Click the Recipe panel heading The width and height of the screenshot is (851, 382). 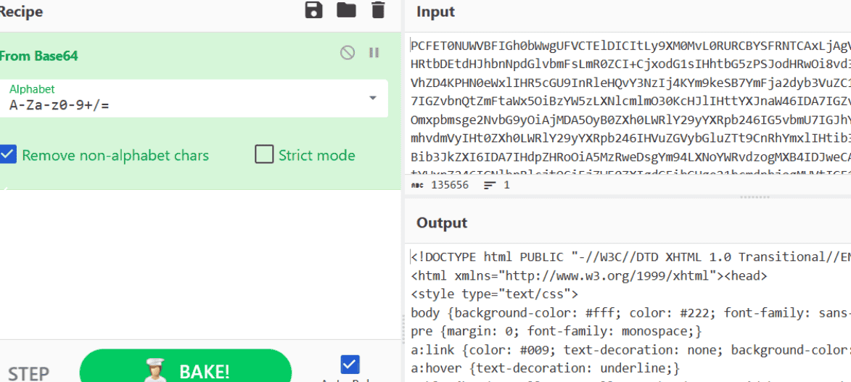click(21, 12)
